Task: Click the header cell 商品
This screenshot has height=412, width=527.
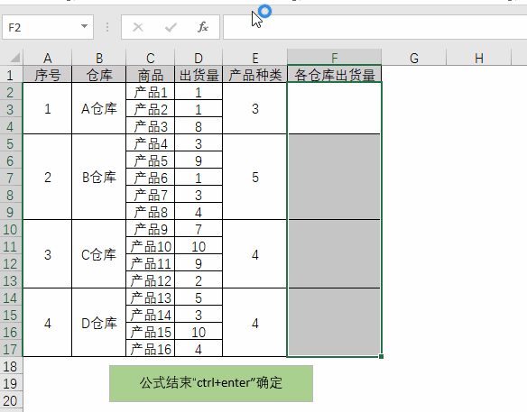Action: 150,75
